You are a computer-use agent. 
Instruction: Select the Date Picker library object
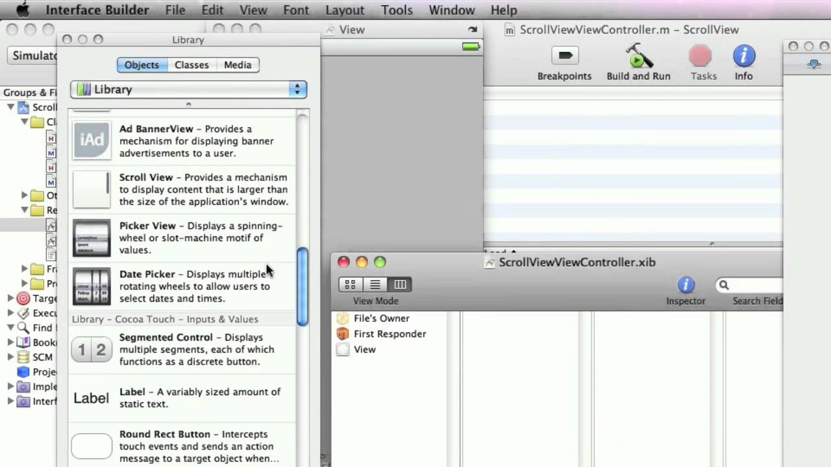(182, 286)
